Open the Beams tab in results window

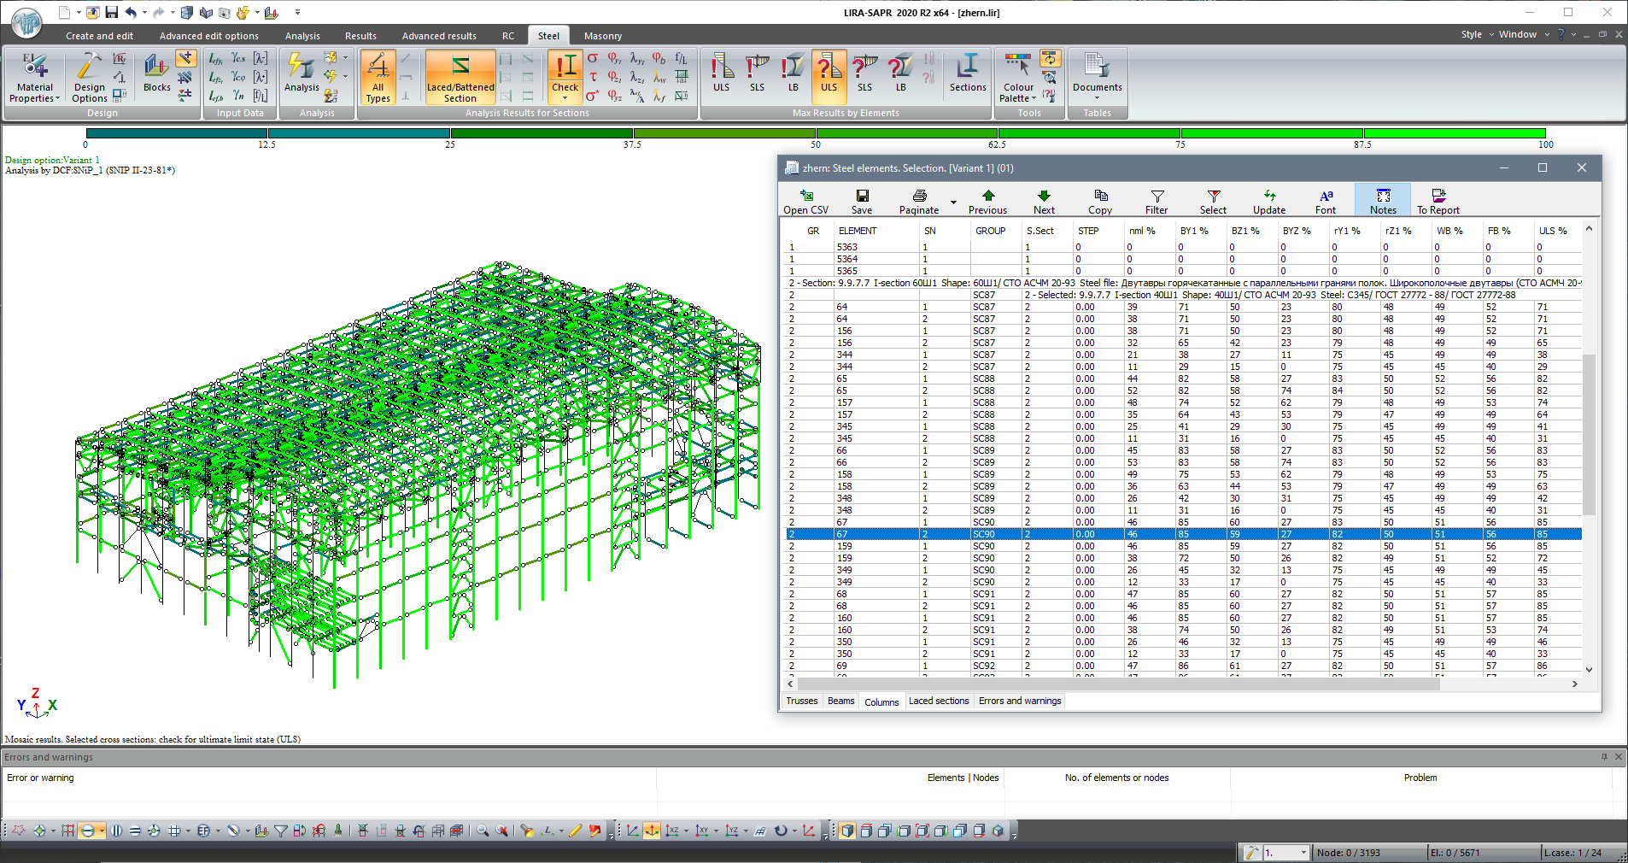click(x=840, y=701)
